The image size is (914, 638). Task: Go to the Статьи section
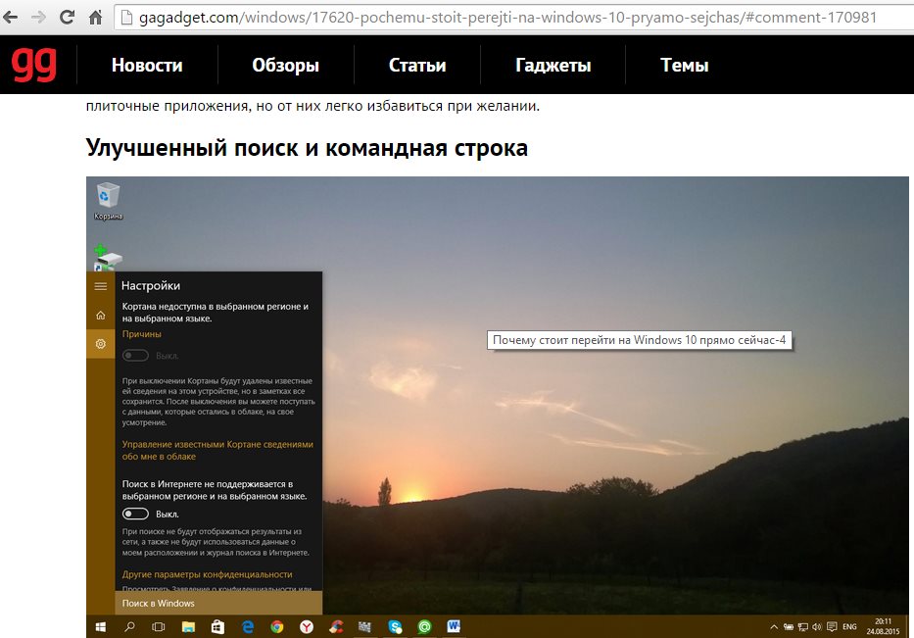pyautogui.click(x=416, y=66)
